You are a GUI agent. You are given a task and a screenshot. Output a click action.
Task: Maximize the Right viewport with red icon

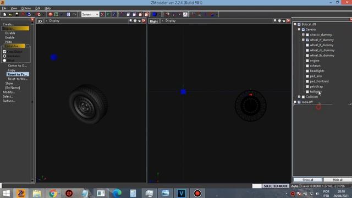288,21
